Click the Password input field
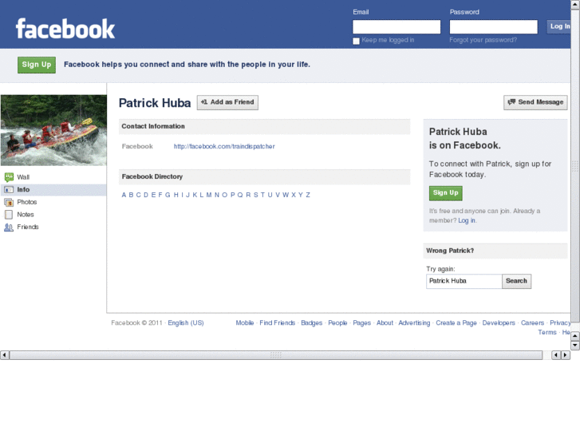580x435 pixels. point(494,26)
